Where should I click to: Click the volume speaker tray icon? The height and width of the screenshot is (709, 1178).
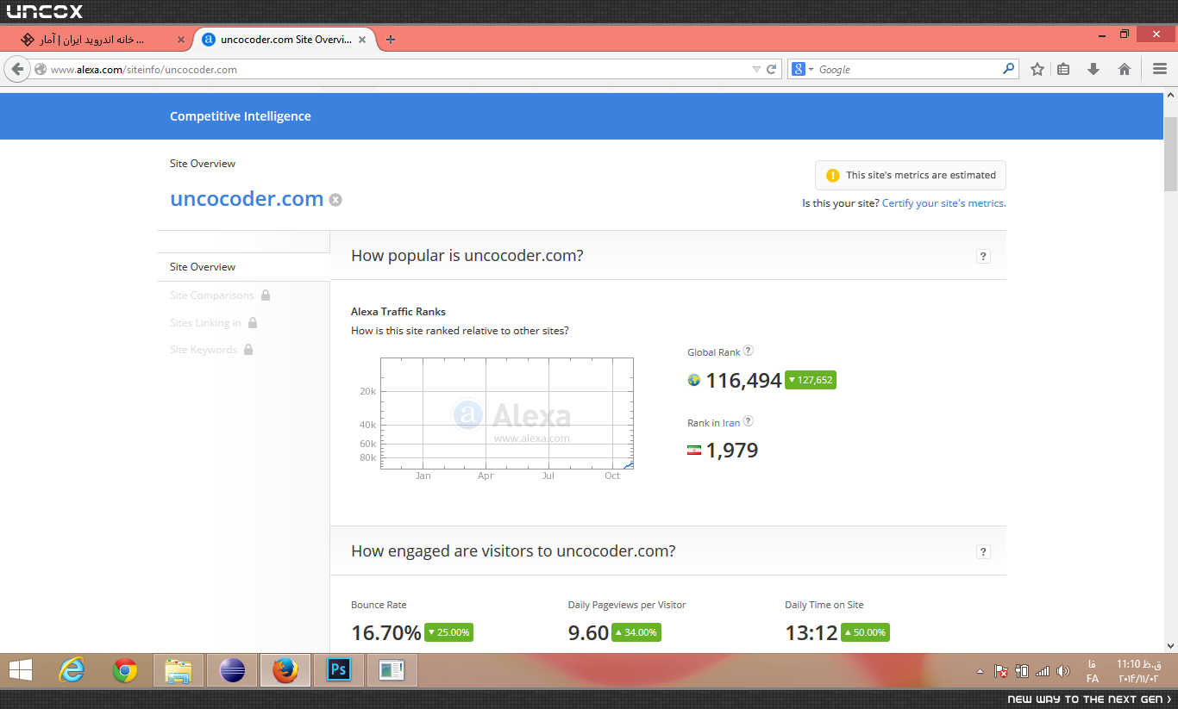[1062, 671]
